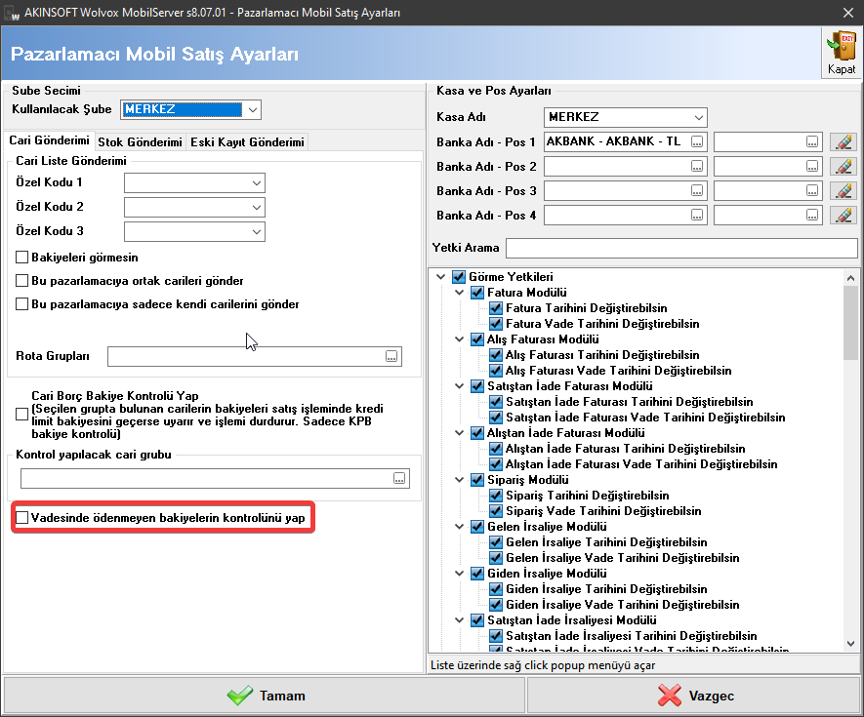Open the Rota Grupları browse button

pos(391,356)
